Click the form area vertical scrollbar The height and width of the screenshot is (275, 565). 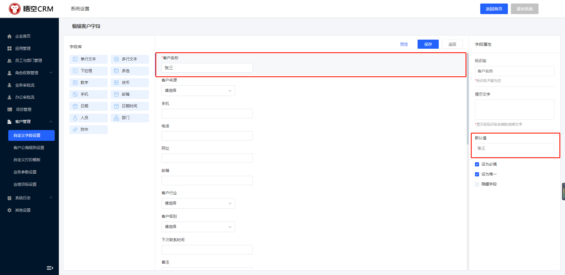click(468, 99)
